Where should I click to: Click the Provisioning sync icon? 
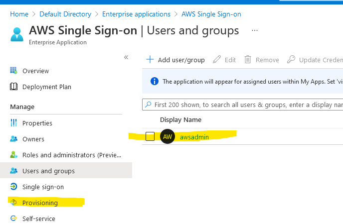coord(13,203)
